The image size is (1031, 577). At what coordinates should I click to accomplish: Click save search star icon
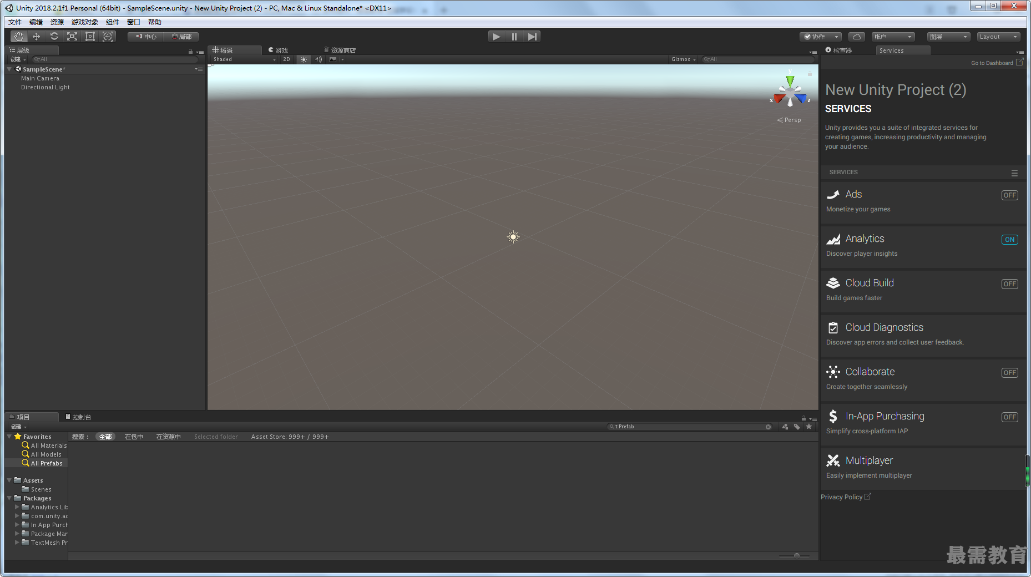pyautogui.click(x=809, y=427)
